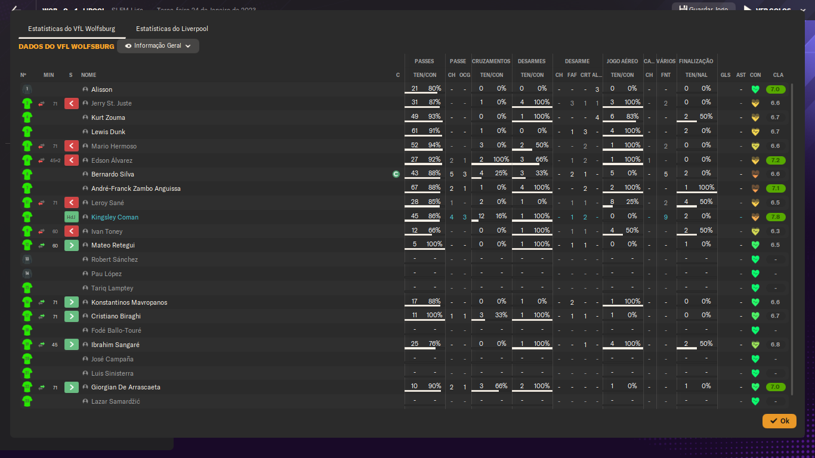815x458 pixels.
Task: Sort by the NOME column header
Action: [88, 75]
